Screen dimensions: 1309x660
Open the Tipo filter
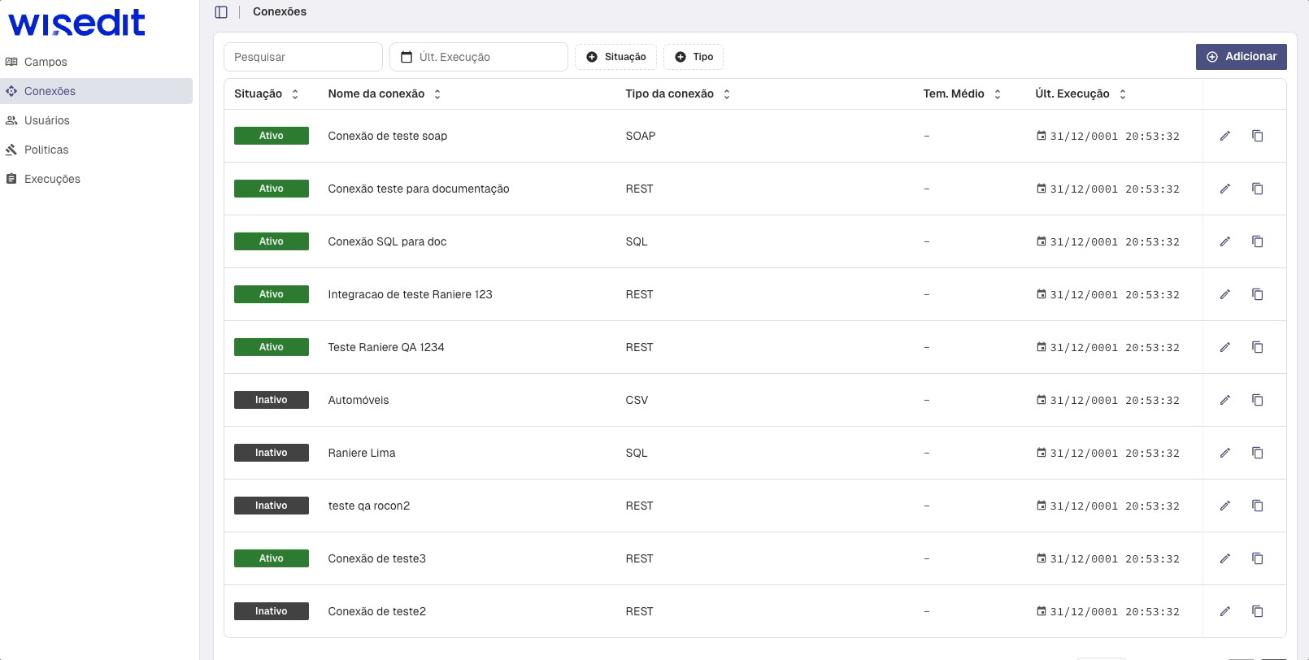point(694,57)
